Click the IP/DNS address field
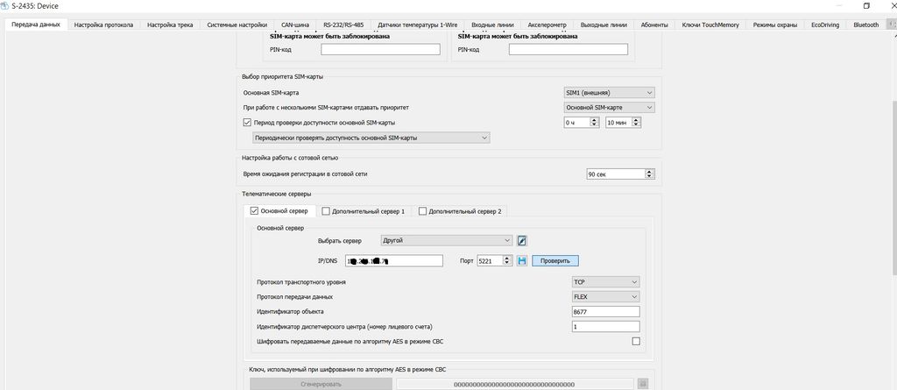The width and height of the screenshot is (897, 390). [x=394, y=260]
